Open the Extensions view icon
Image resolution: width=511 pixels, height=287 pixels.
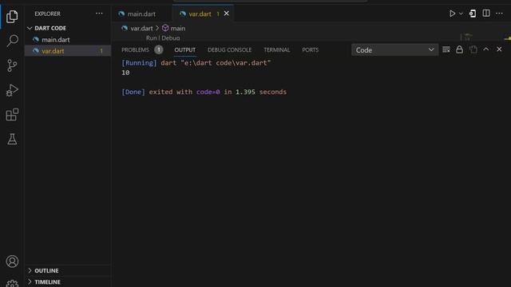(12, 115)
